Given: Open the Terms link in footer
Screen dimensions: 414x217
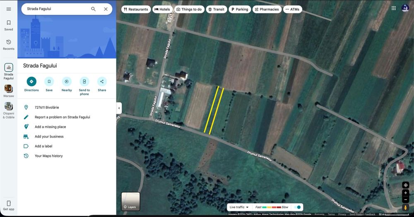Looking at the screenshot, I should pyautogui.click(x=331, y=215).
